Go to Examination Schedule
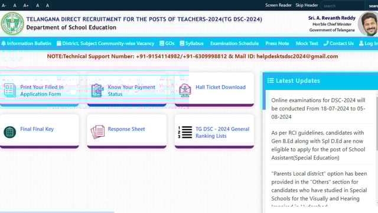The height and width of the screenshot is (213, 378). (234, 43)
